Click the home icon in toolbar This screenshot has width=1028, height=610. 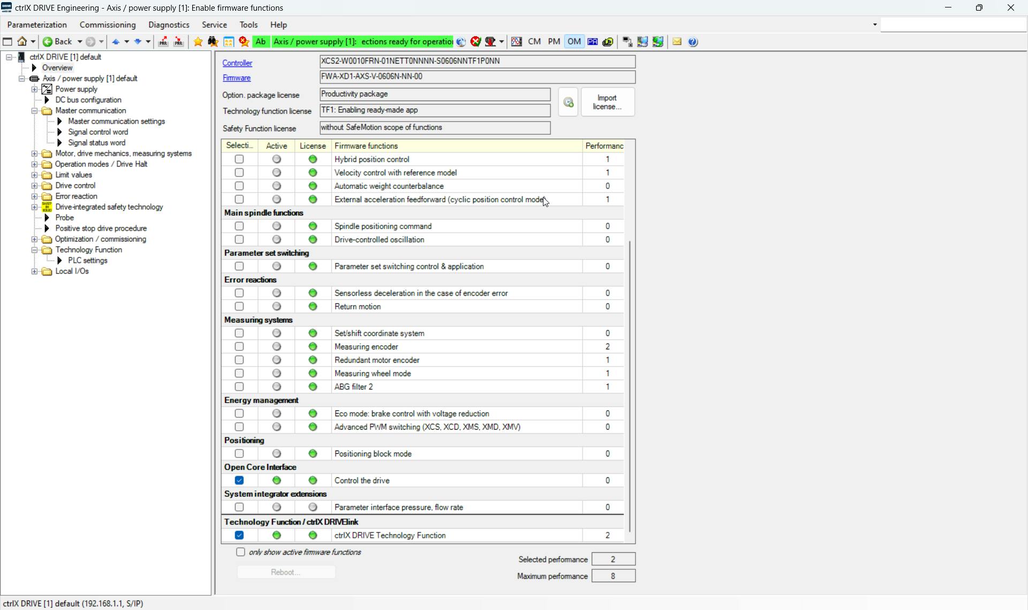click(x=22, y=42)
